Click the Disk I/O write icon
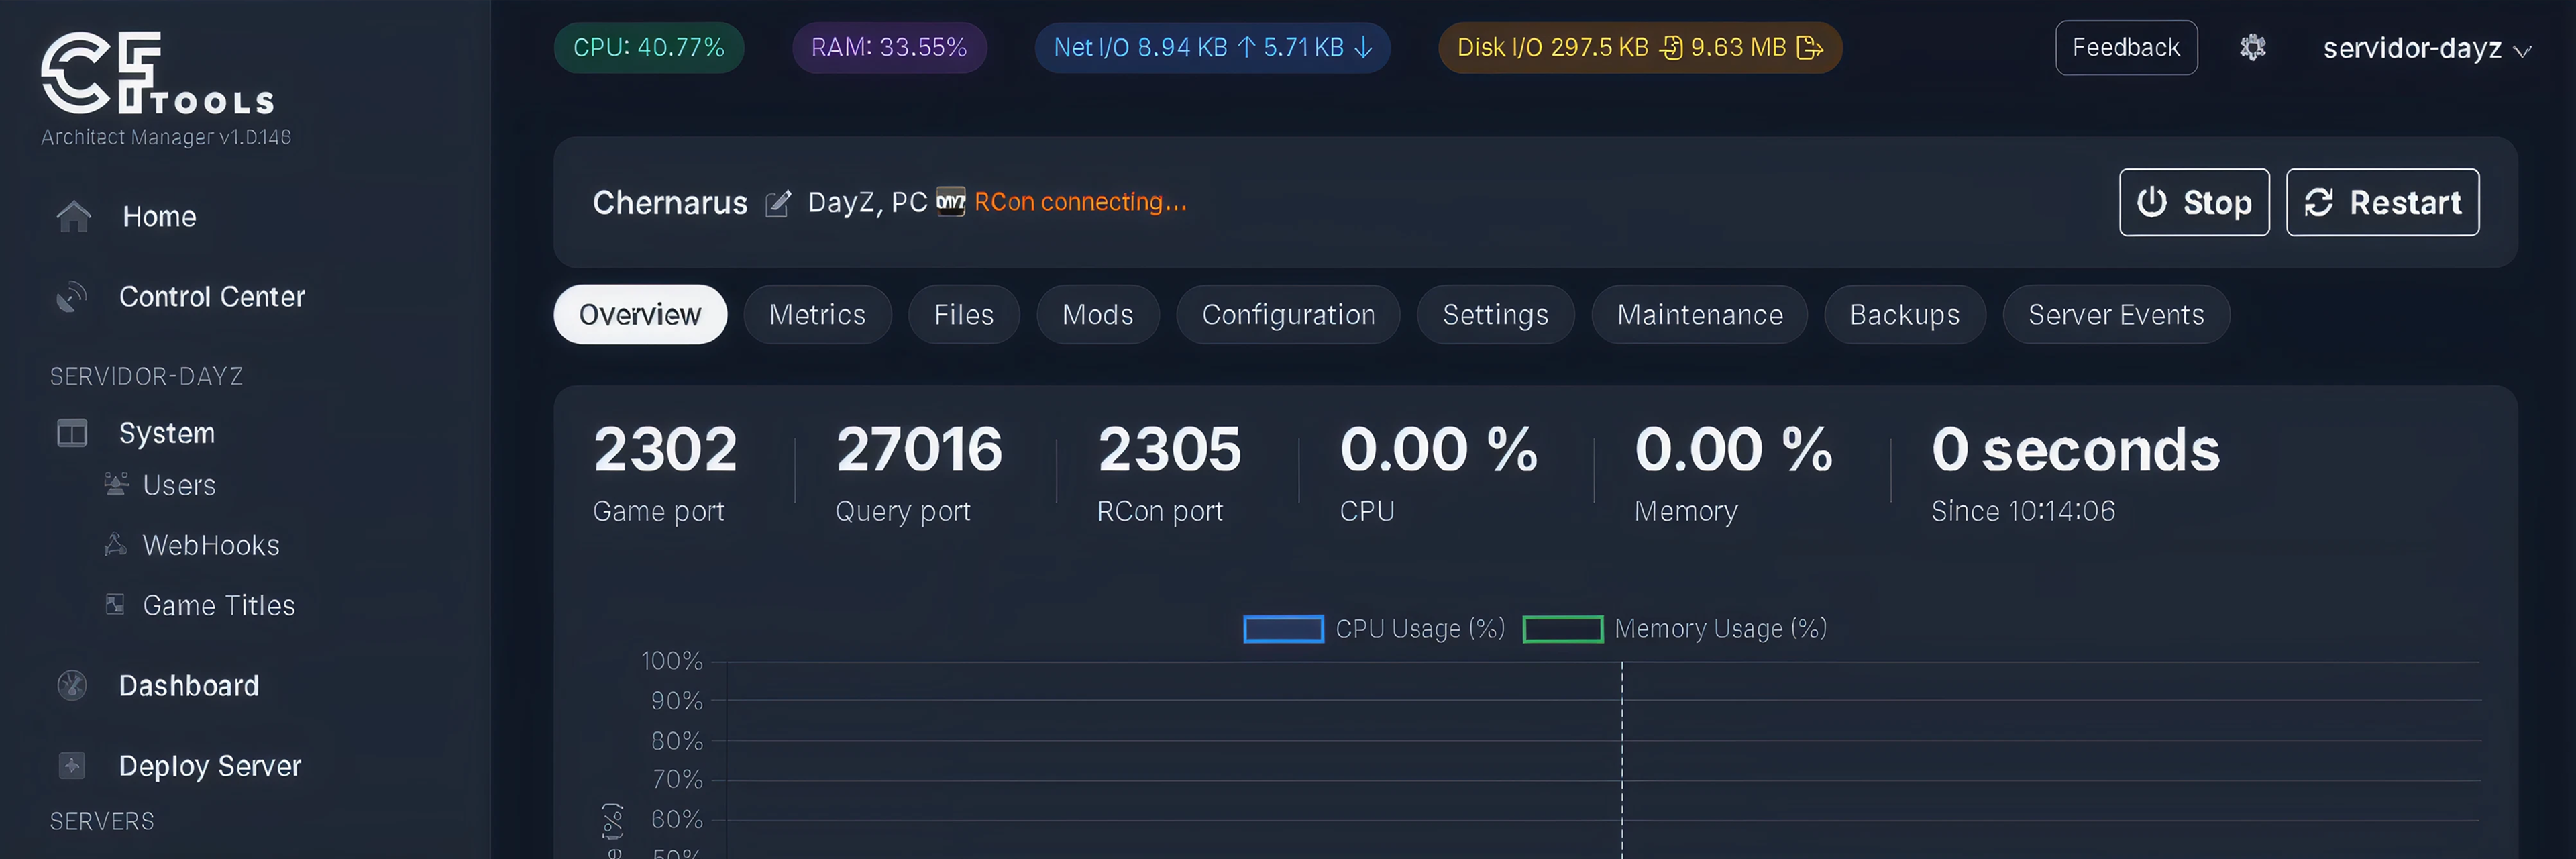 tap(1809, 47)
